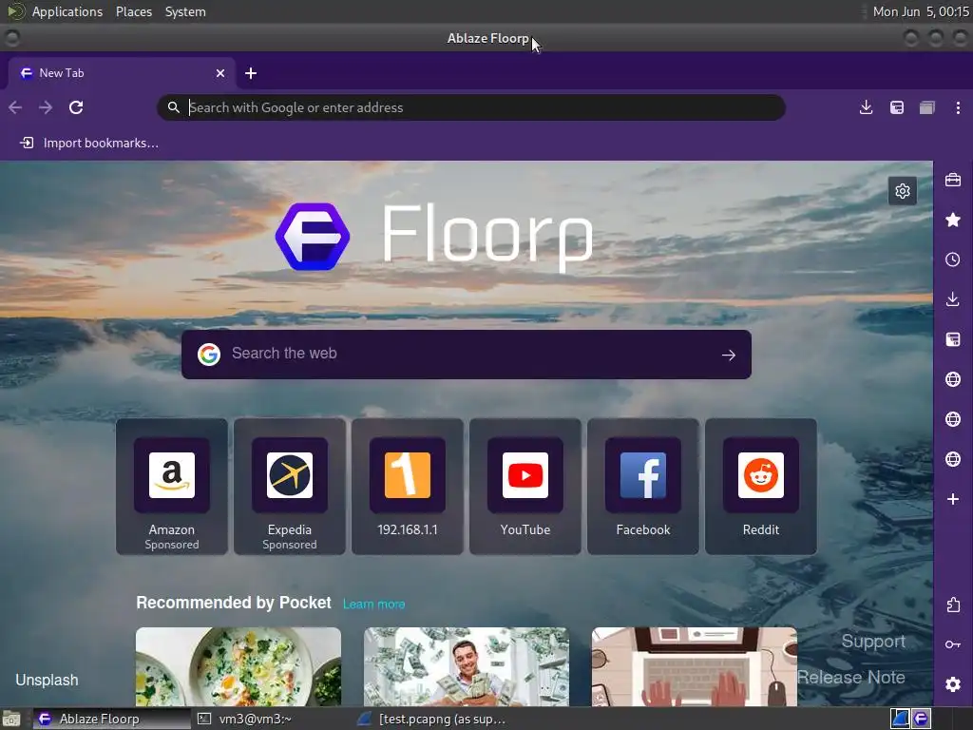Open the first globe web panel
Viewport: 973px width, 730px height.
[x=953, y=379]
